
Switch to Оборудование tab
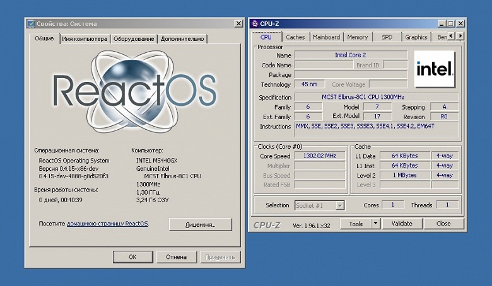click(134, 39)
